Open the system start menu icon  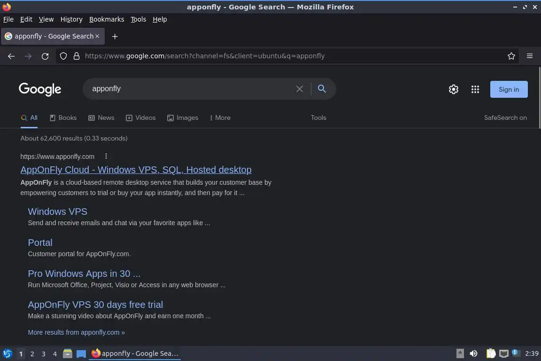(7, 353)
